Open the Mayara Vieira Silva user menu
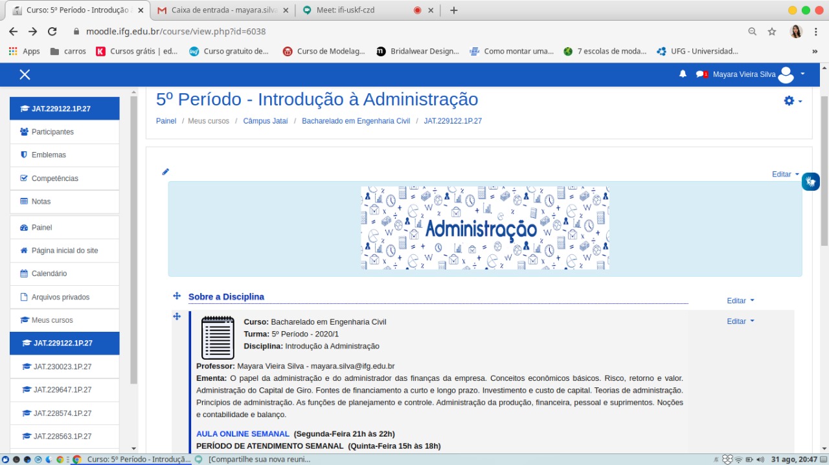 758,74
